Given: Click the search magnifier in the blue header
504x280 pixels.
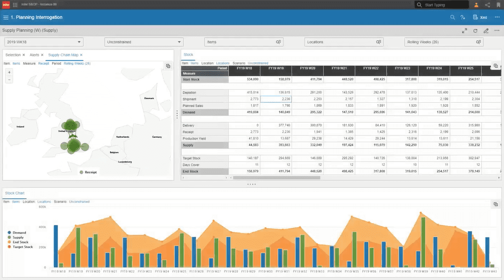Looking at the screenshot, I should coord(453,17).
